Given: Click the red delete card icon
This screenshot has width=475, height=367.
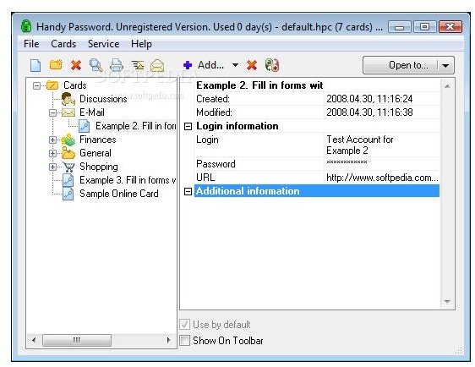Looking at the screenshot, I should [x=76, y=65].
